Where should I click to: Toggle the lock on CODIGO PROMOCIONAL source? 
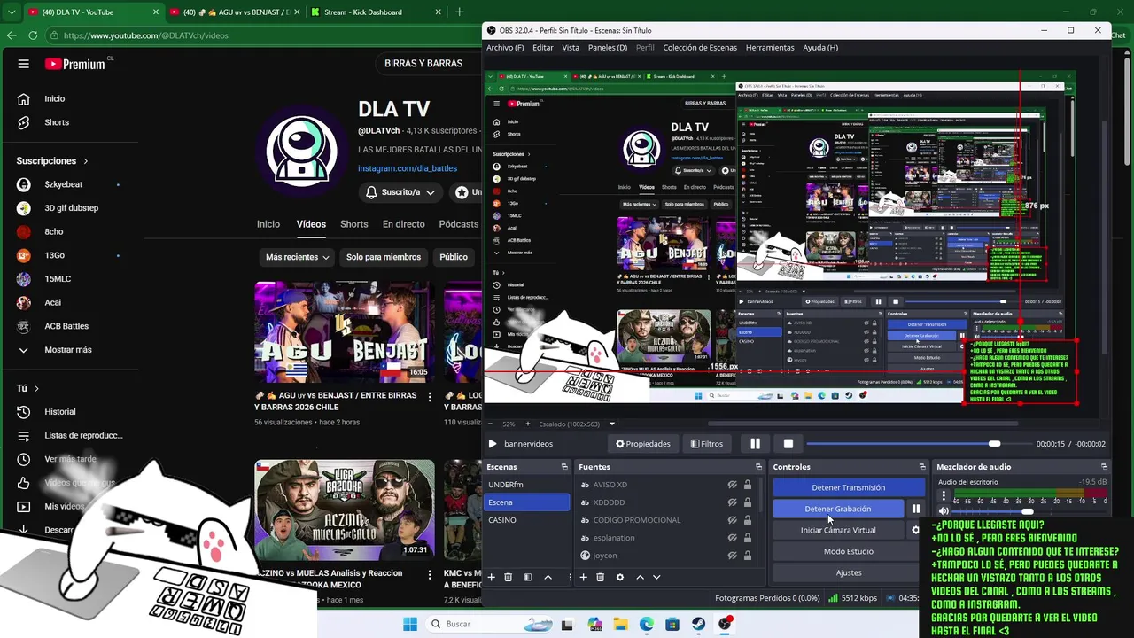748,520
